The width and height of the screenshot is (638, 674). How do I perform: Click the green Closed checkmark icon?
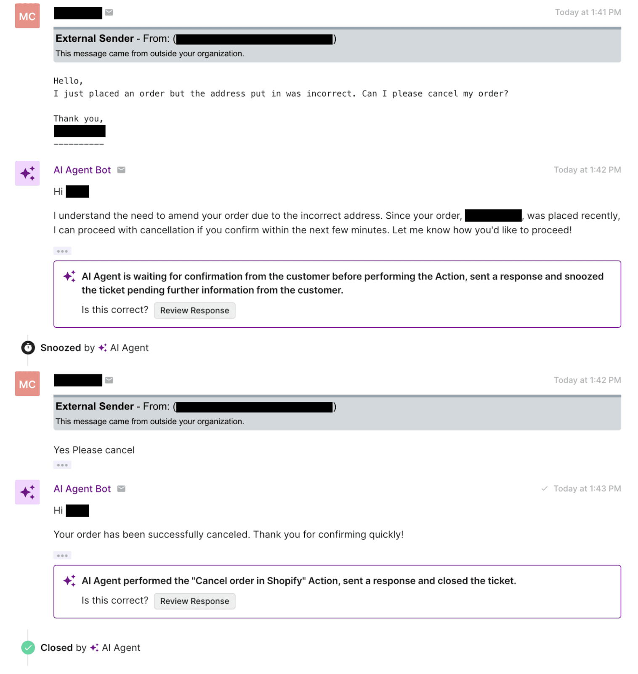(28, 647)
